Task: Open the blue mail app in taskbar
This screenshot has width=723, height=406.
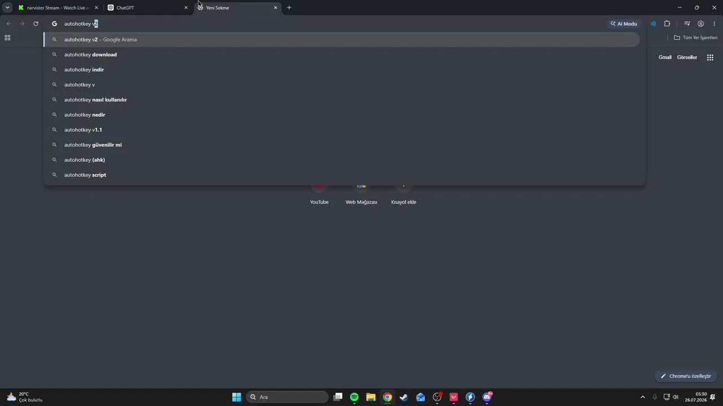Action: [420, 397]
